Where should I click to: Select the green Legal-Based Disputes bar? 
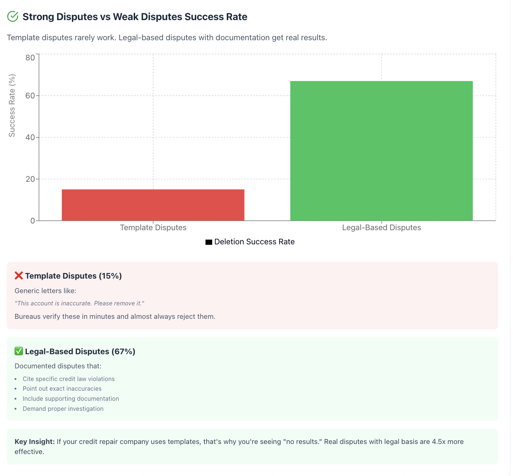[382, 151]
